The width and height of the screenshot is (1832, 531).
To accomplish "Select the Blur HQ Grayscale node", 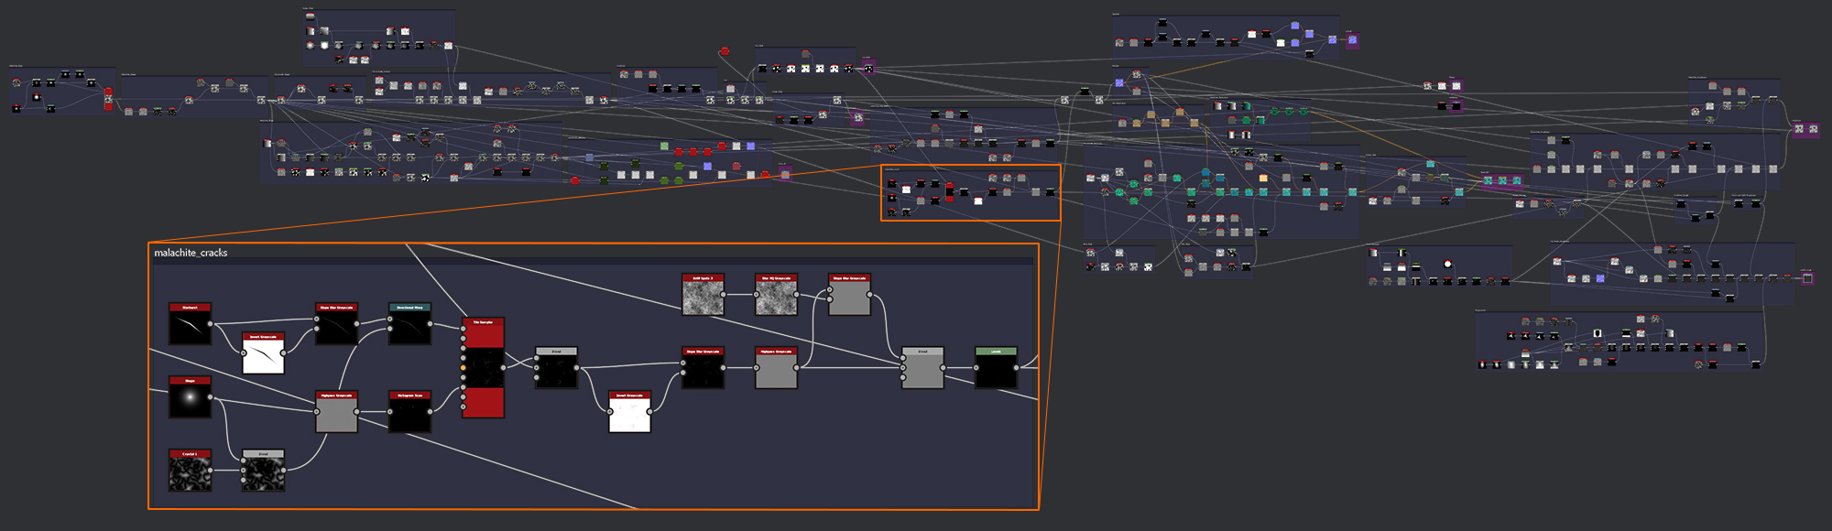I will pyautogui.click(x=776, y=295).
